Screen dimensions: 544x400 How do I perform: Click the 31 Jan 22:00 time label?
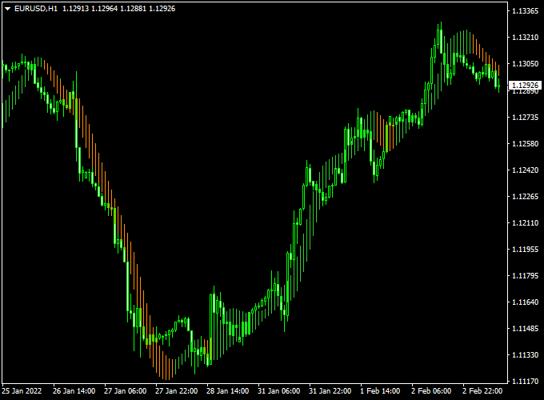point(330,391)
